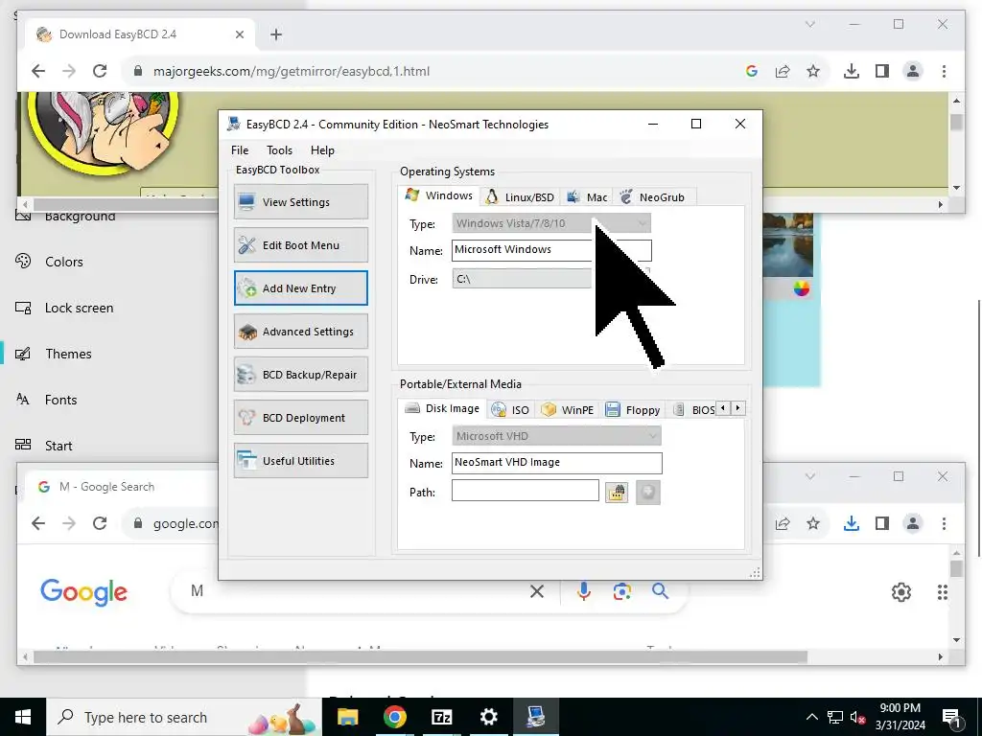Screen dimensions: 982x736
Task: Click the Microsoft Windows name field
Action: pos(551,250)
